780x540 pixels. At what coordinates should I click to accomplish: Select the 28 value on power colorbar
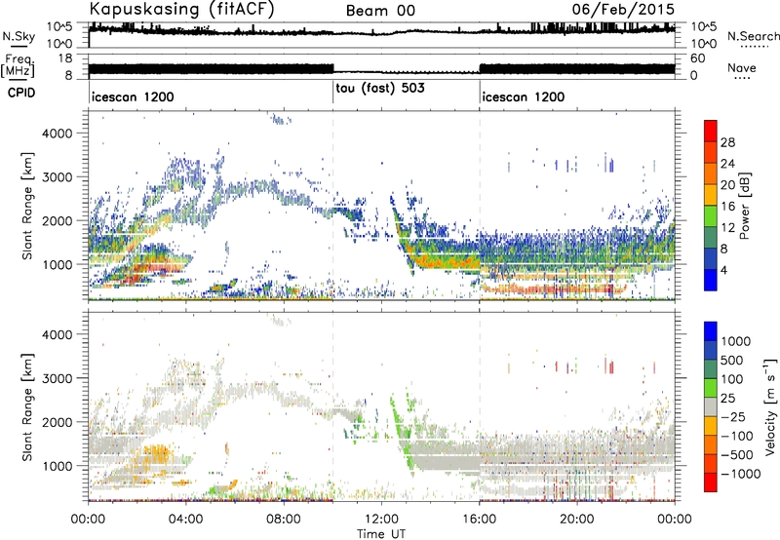727,142
